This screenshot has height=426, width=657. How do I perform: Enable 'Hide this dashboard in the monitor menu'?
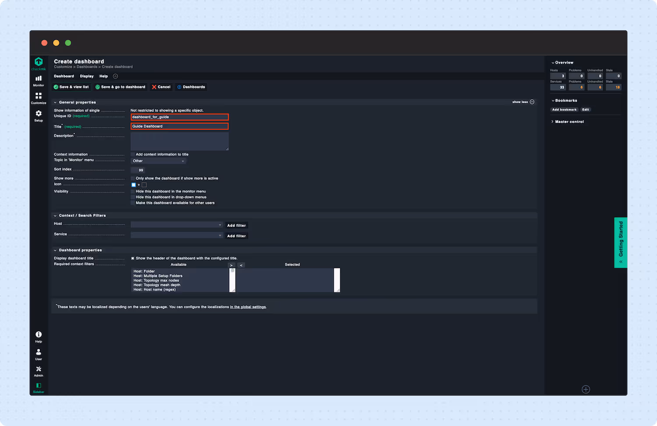[133, 191]
